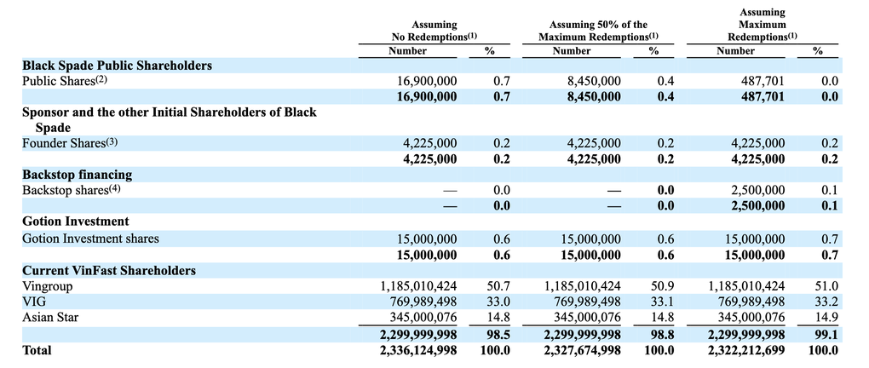This screenshot has height=368, width=869.
Task: Select Vingroup percentage 50.7
Action: (498, 286)
